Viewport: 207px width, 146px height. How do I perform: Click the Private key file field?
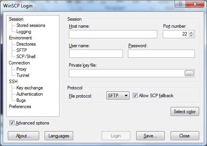[x=126, y=73]
